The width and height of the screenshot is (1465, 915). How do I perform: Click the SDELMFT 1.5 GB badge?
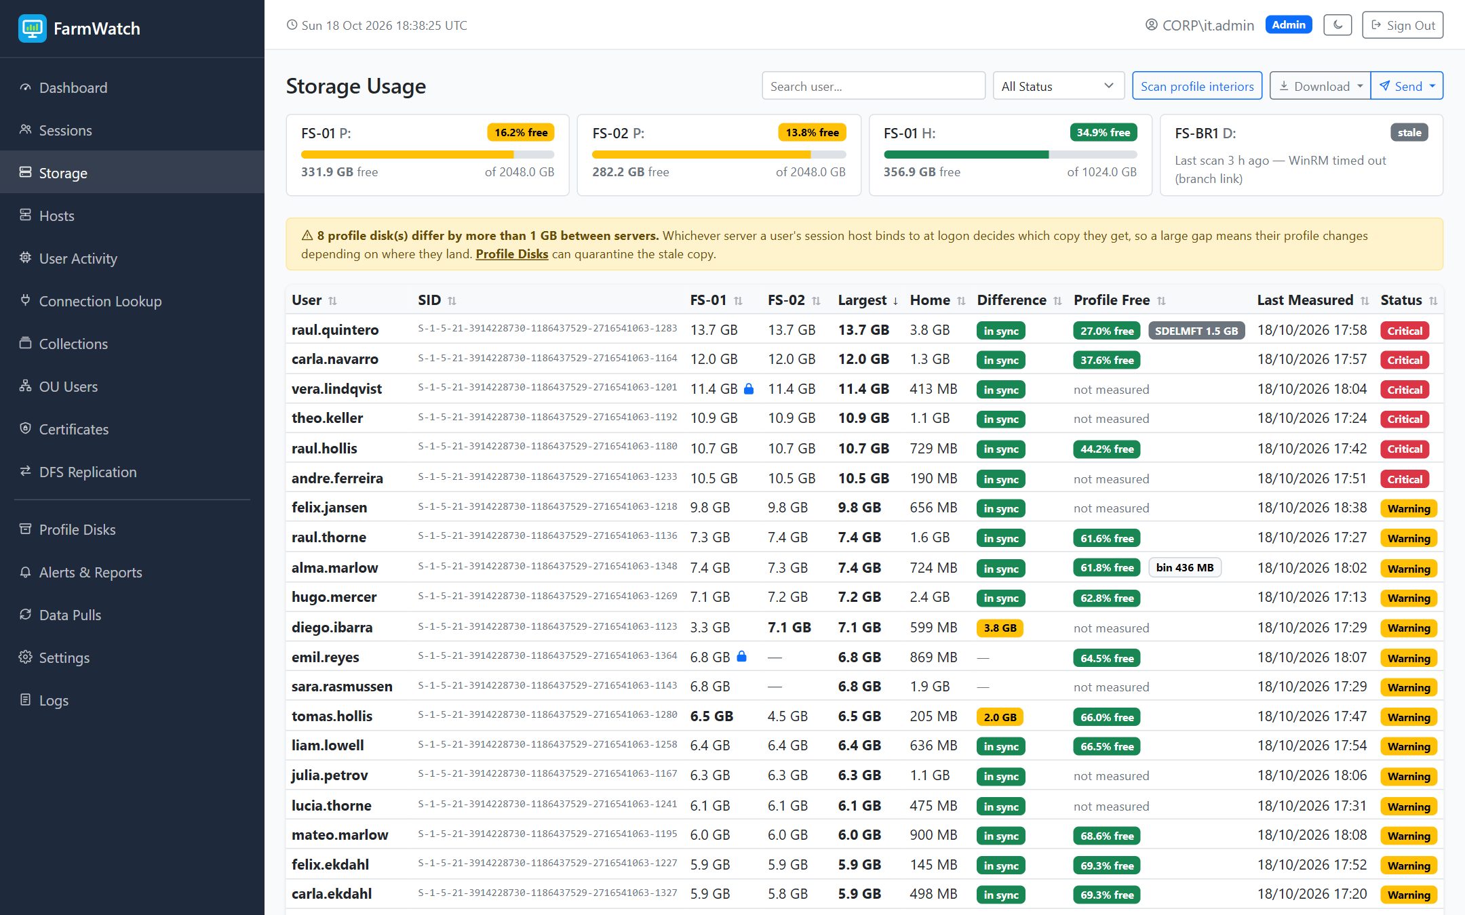coord(1196,331)
